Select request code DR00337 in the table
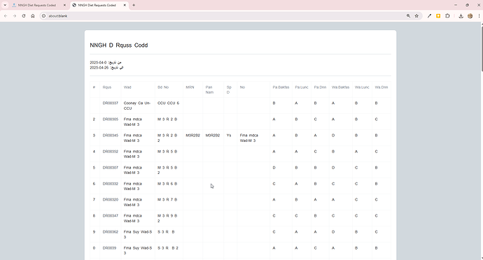The height and width of the screenshot is (260, 483). pyautogui.click(x=111, y=103)
